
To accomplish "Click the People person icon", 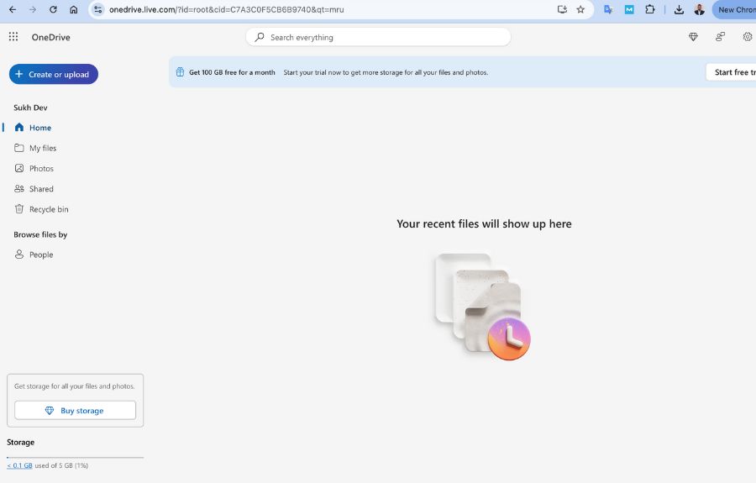I will pos(19,254).
